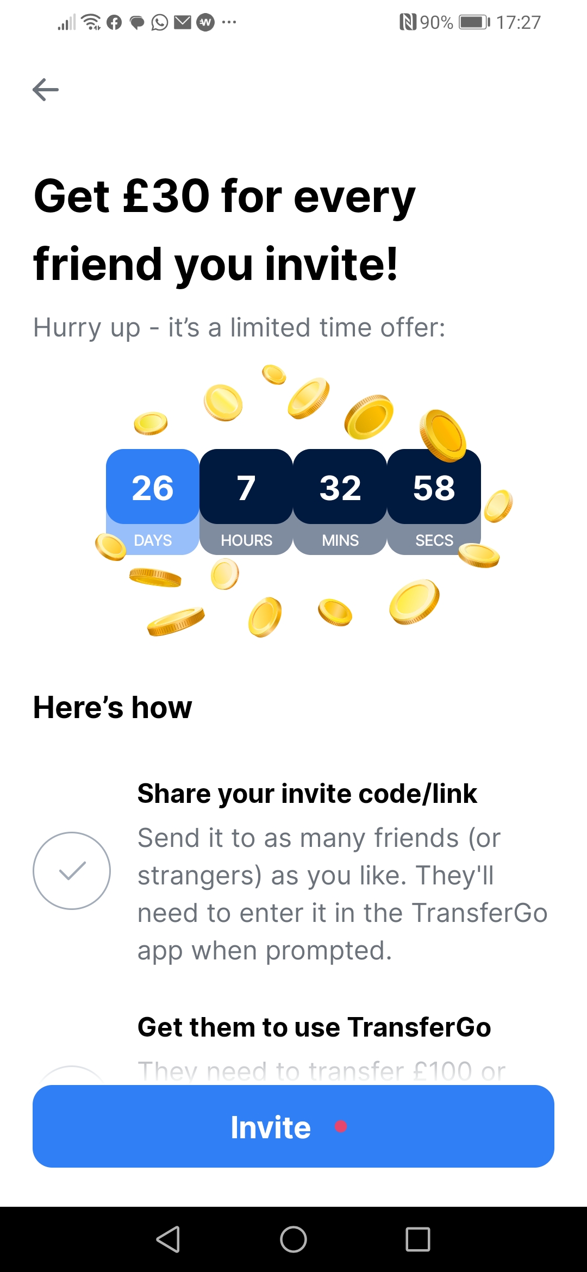Tap the battery status icon

(x=474, y=22)
